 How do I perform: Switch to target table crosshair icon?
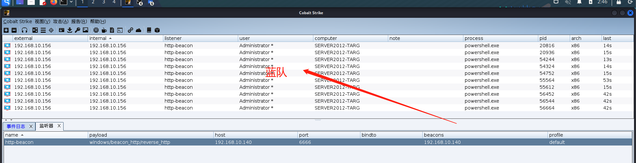51,30
